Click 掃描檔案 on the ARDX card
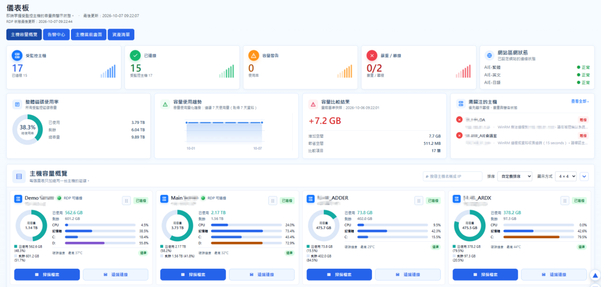The width and height of the screenshot is (601, 287). 485,274
